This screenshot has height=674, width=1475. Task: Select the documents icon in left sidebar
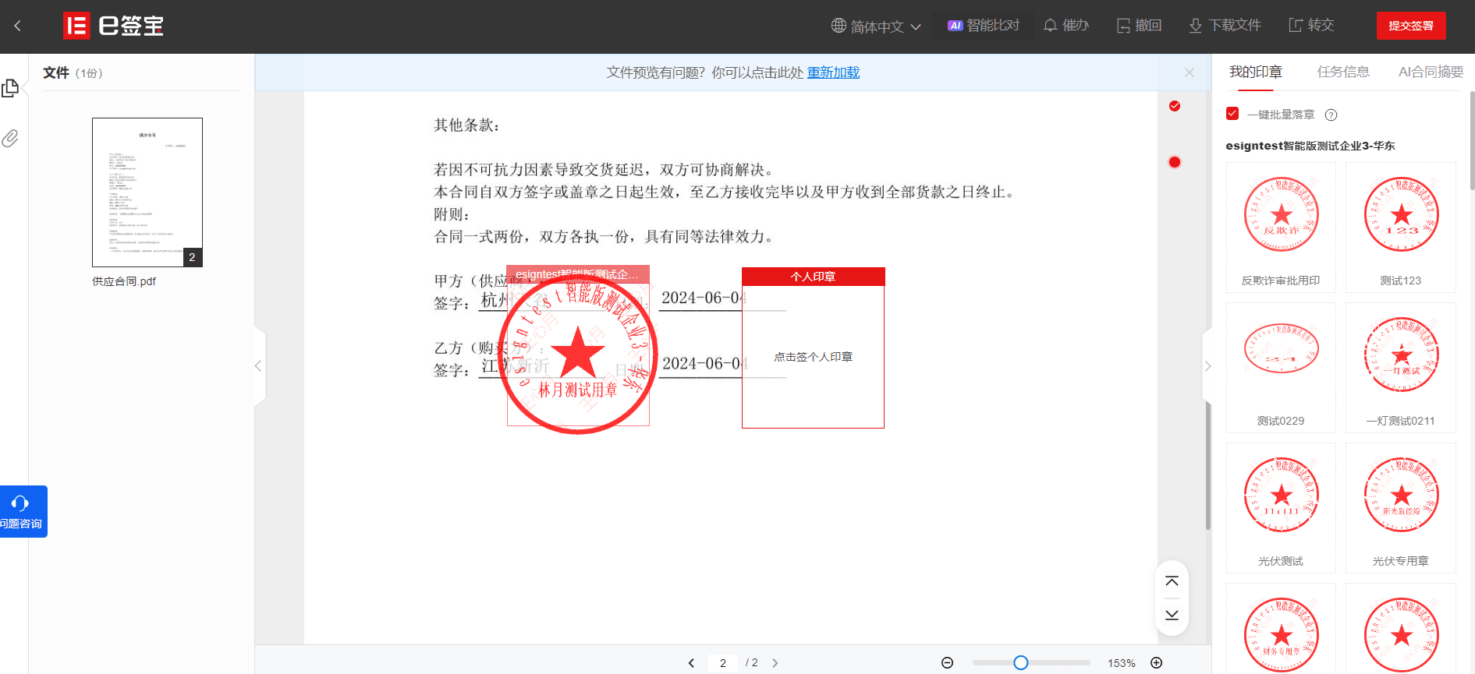(x=10, y=88)
